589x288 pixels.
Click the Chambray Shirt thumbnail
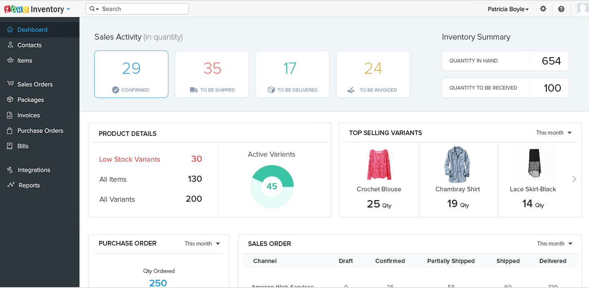457,164
